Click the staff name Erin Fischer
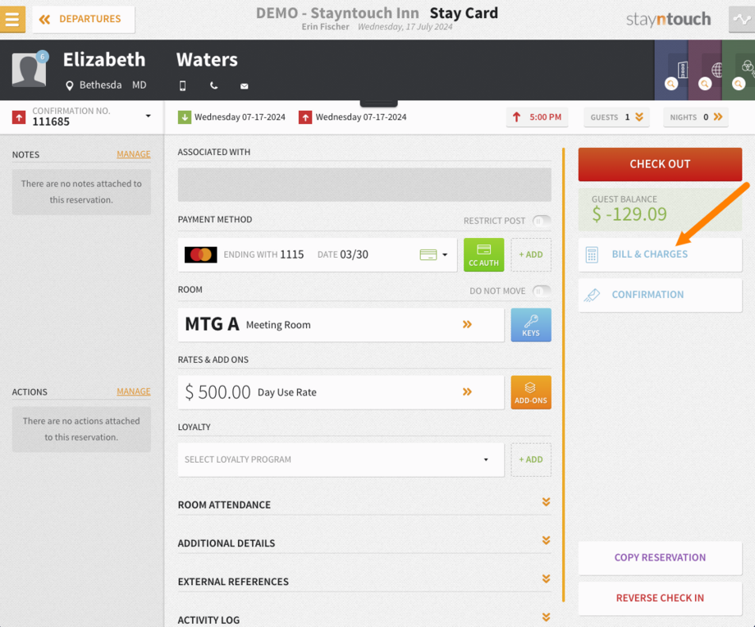 [326, 26]
